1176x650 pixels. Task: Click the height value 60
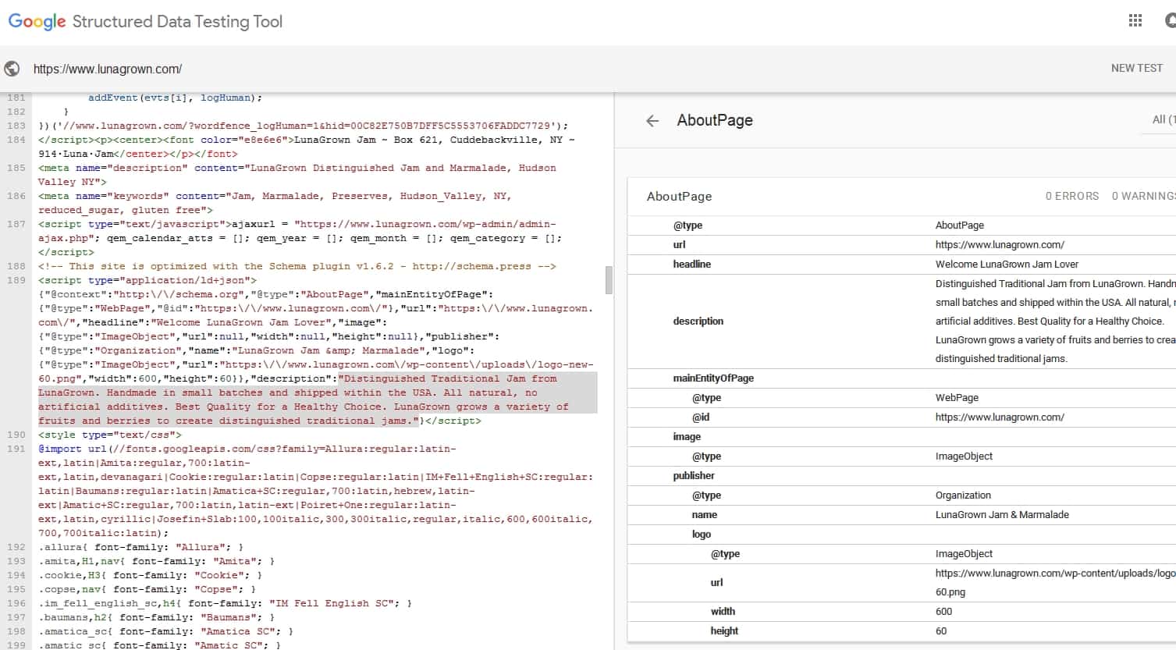(940, 630)
